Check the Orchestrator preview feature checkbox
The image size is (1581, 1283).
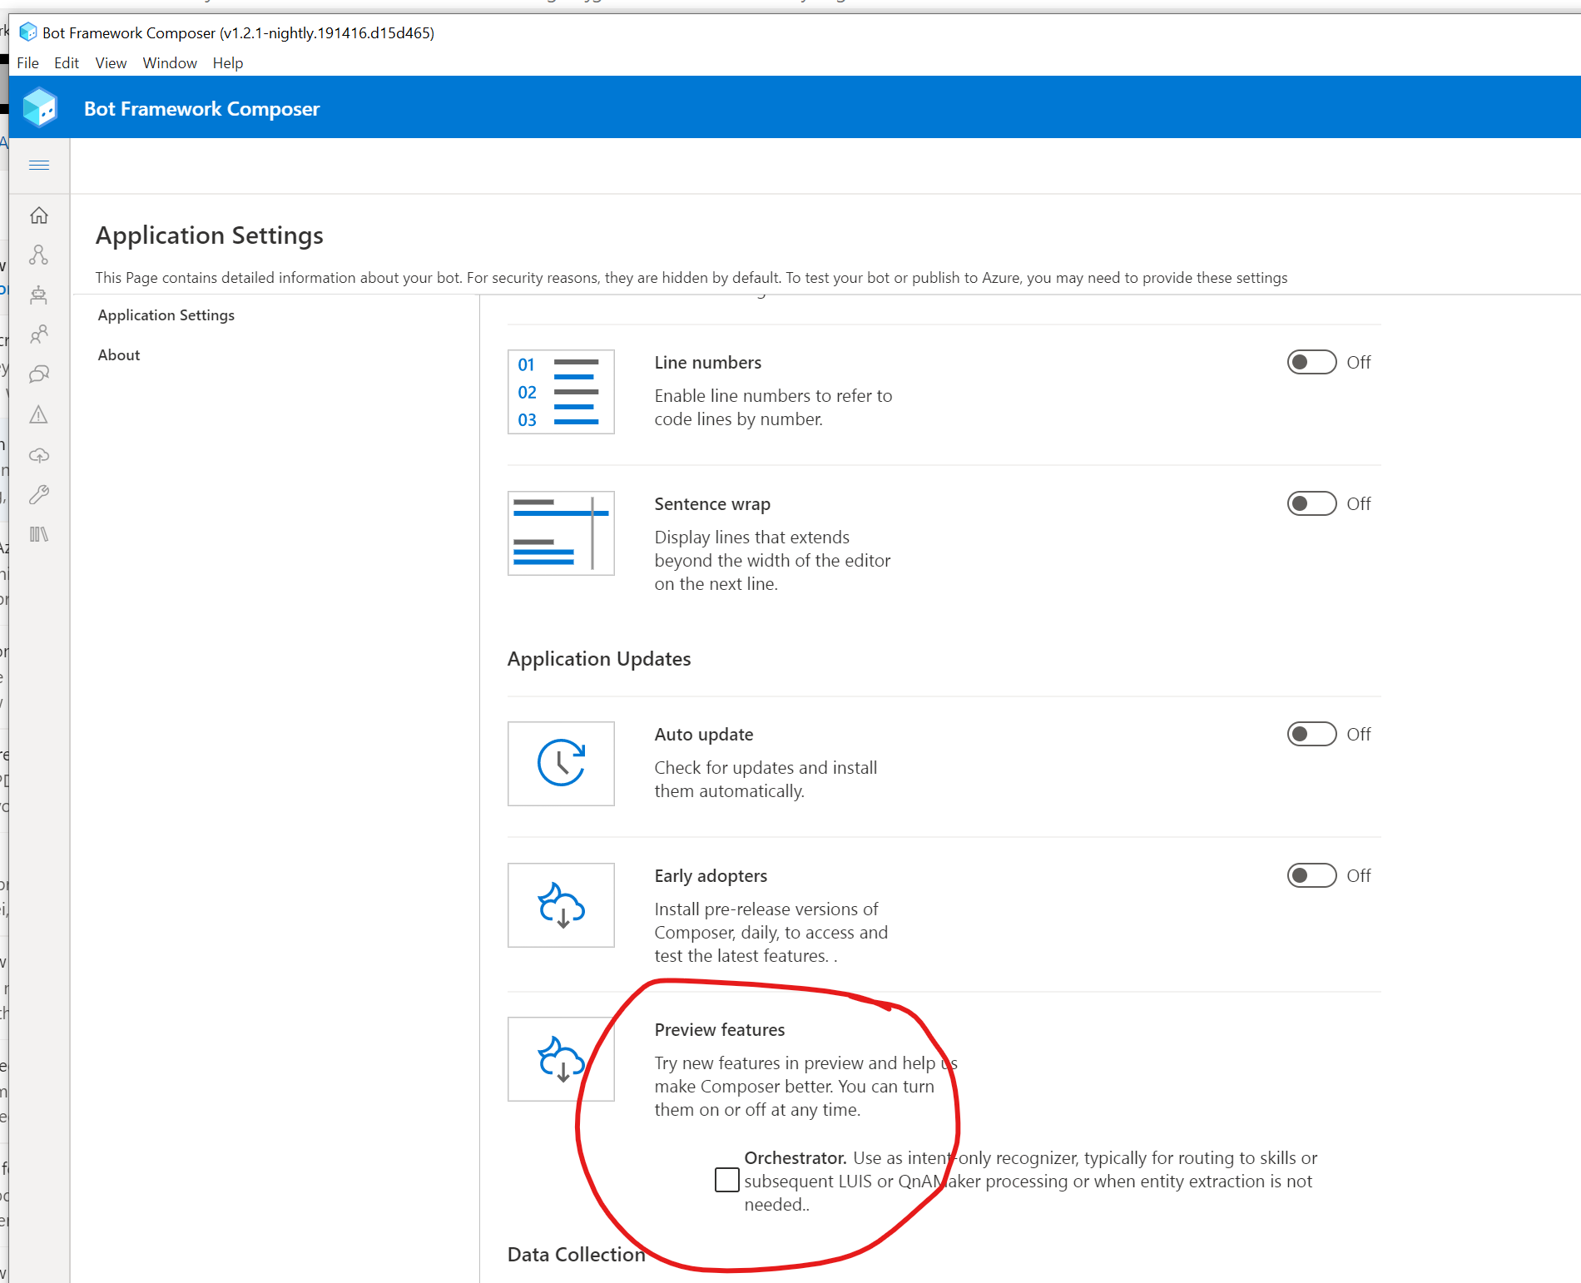tap(726, 1180)
